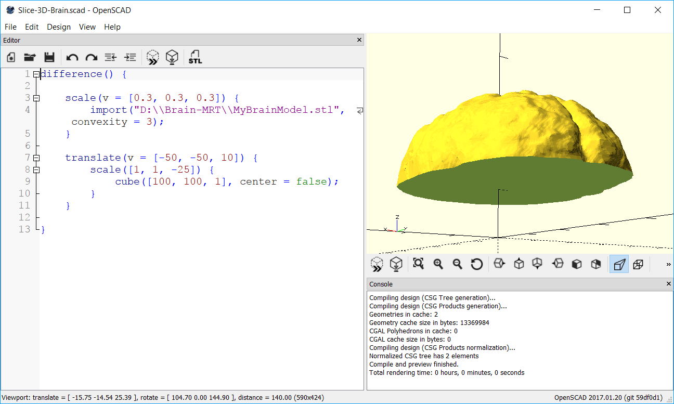This screenshot has height=404, width=674.
Task: Click the OpenSCAD version text in the status bar
Action: click(608, 398)
